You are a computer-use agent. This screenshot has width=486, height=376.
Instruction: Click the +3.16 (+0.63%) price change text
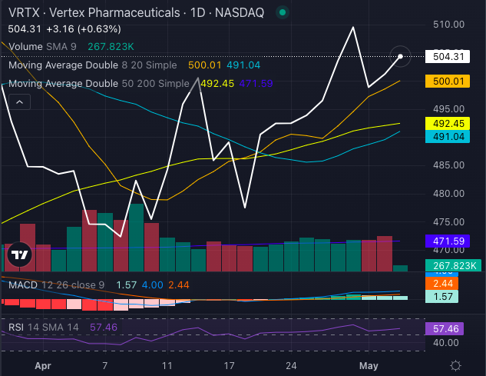tap(84, 29)
